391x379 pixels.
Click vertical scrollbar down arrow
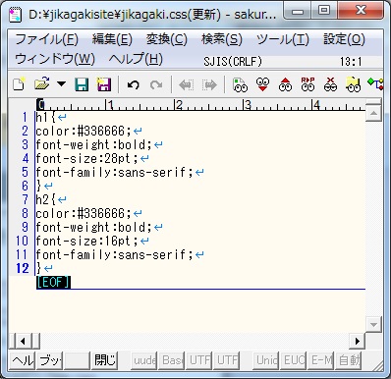pos(373,325)
